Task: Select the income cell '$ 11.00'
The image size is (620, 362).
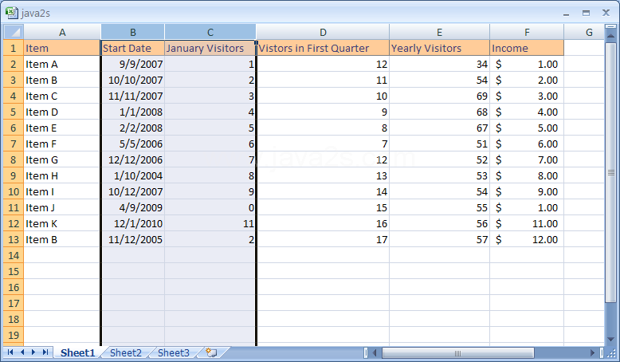Action: pyautogui.click(x=527, y=223)
